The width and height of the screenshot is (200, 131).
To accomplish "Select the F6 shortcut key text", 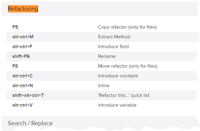I will click(15, 66).
